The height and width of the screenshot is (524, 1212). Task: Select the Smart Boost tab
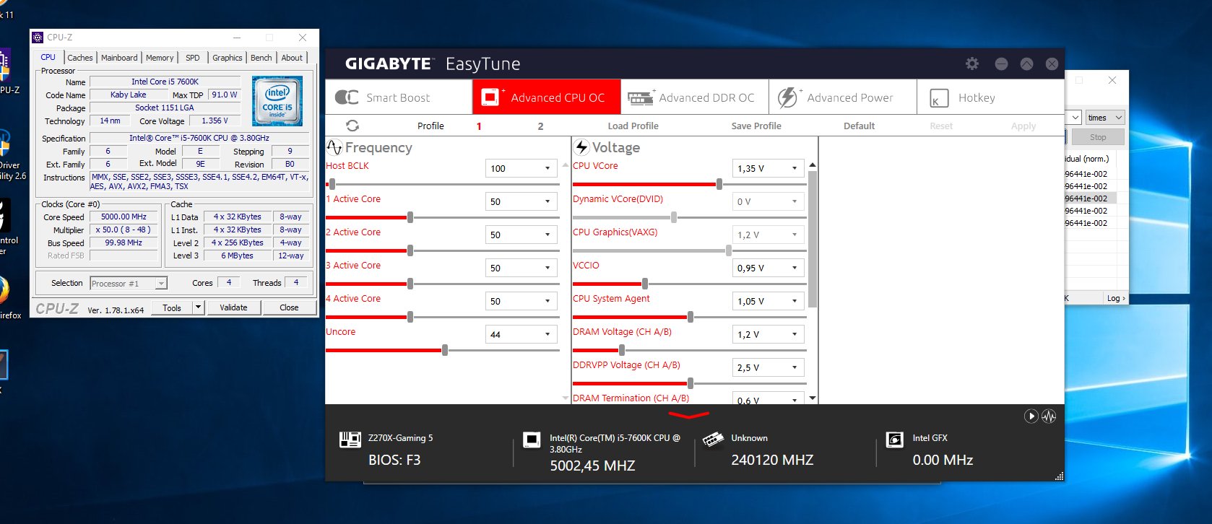[x=399, y=97]
